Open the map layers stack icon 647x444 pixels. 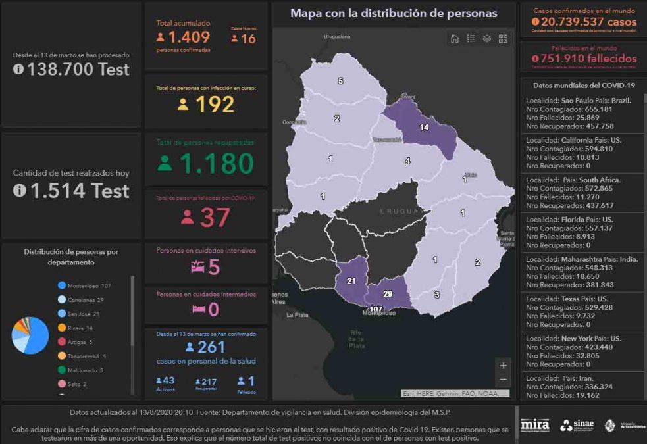click(487, 39)
